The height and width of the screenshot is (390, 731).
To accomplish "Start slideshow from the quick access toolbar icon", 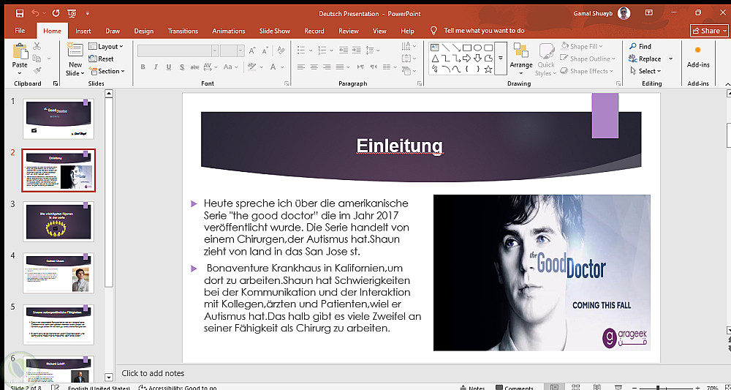I will click(72, 13).
